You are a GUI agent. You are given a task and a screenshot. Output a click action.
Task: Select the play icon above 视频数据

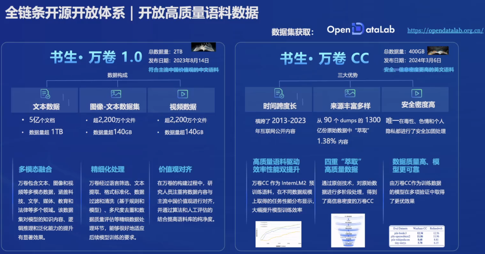pos(183,94)
